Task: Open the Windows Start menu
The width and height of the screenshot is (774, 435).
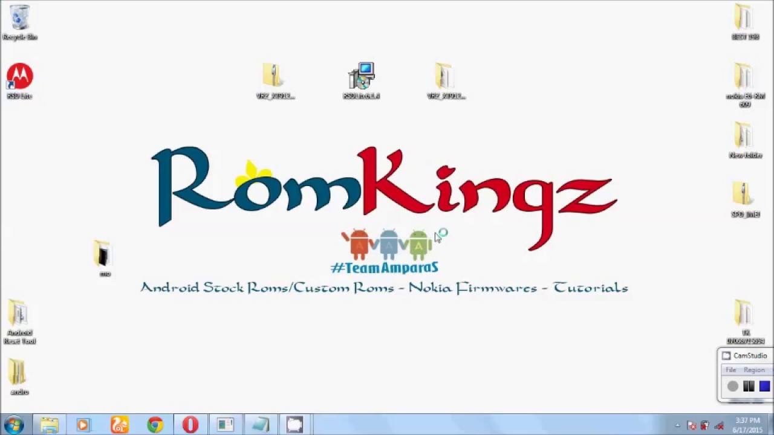Action: (x=14, y=425)
